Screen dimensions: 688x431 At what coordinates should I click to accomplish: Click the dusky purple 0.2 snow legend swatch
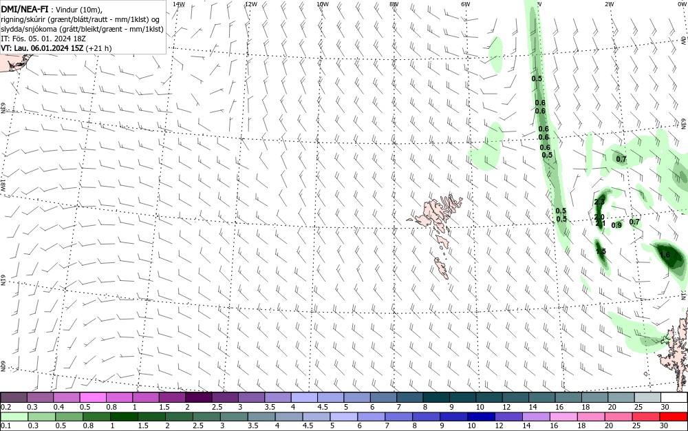tap(14, 397)
